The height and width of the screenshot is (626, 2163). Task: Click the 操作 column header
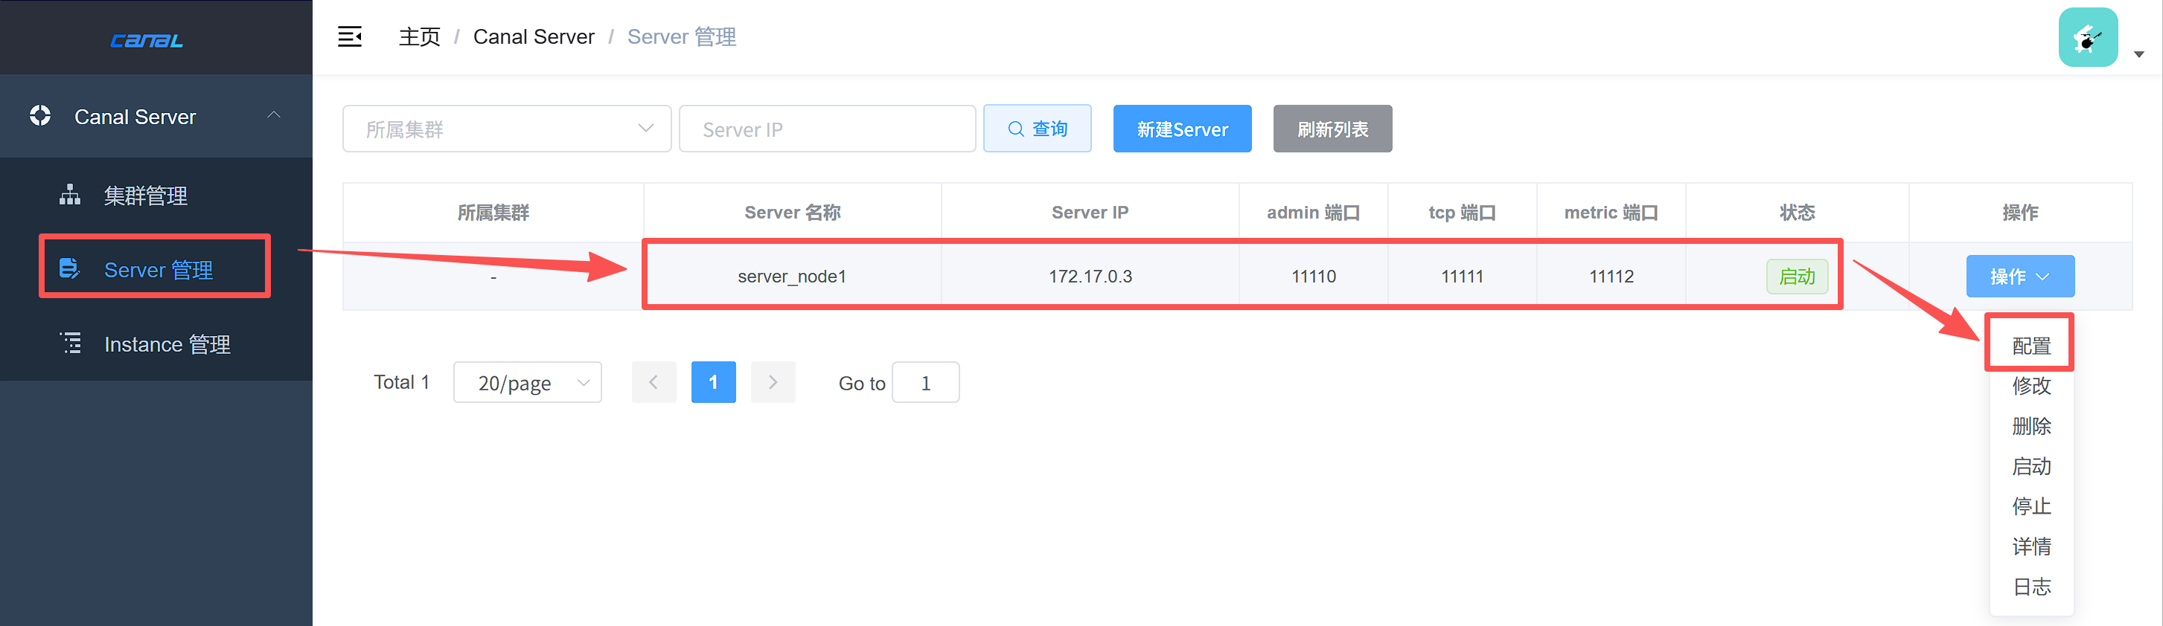(2020, 213)
